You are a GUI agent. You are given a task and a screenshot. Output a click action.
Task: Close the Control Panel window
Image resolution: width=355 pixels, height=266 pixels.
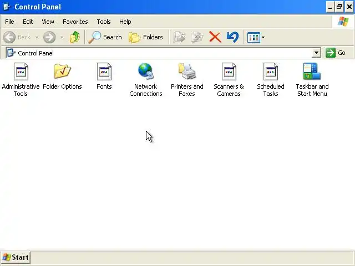[349, 7]
